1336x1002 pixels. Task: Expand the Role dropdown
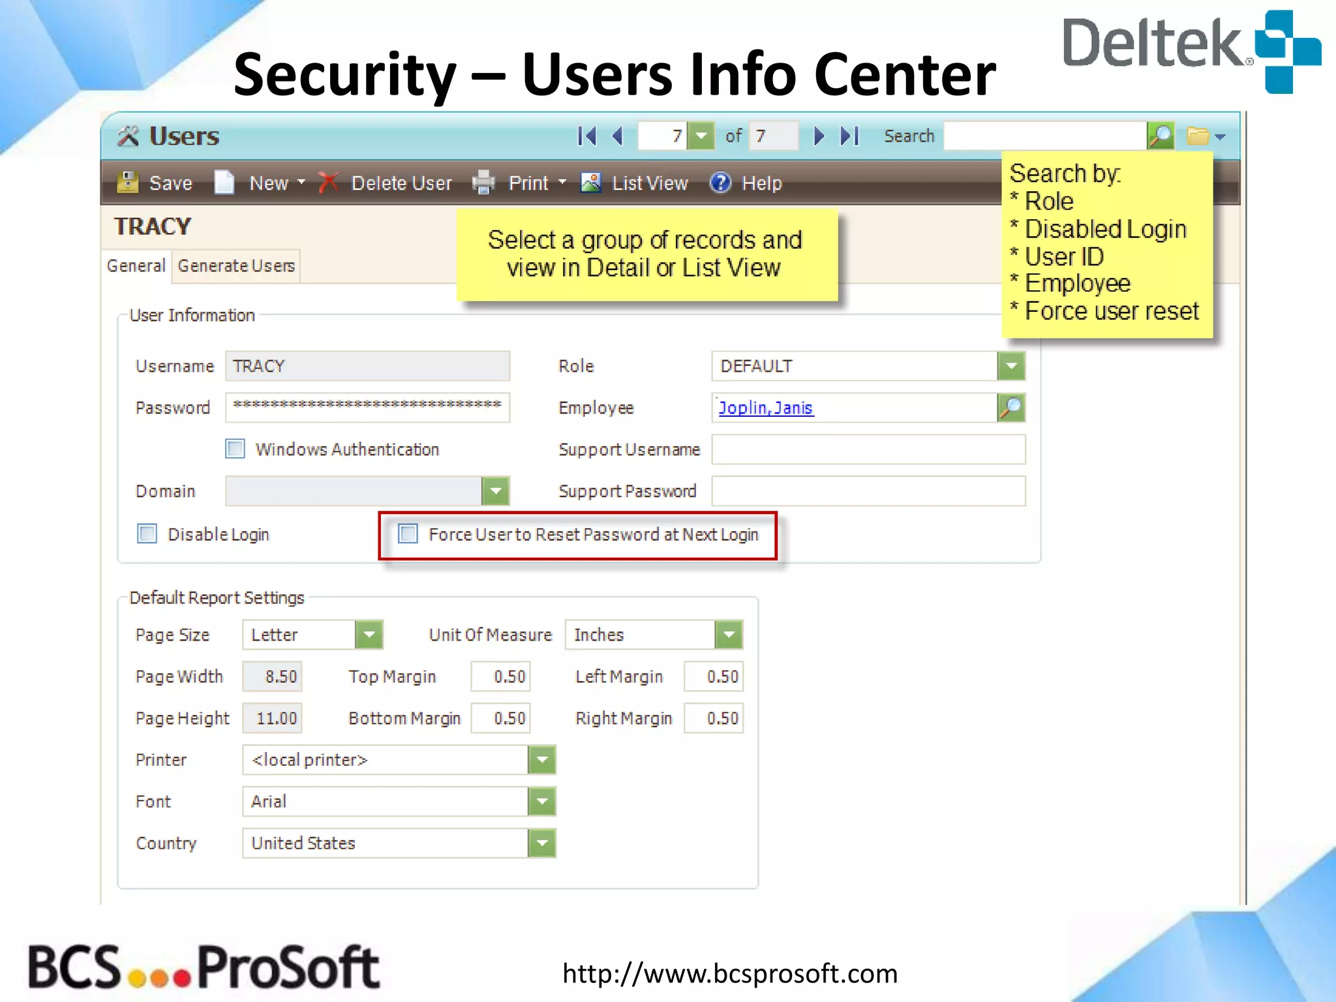tap(1011, 366)
